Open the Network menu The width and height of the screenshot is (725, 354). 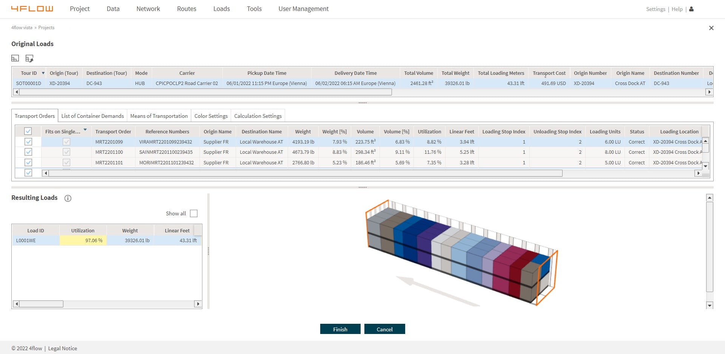148,9
